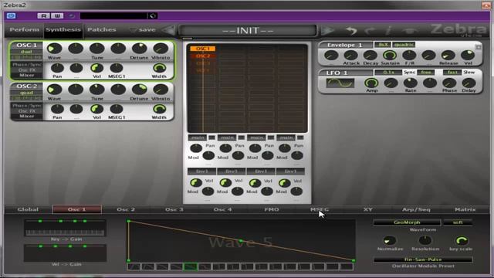Open the Fin-Saw-Pulse oscillator preset selector
This screenshot has width=494, height=278.
(x=423, y=259)
